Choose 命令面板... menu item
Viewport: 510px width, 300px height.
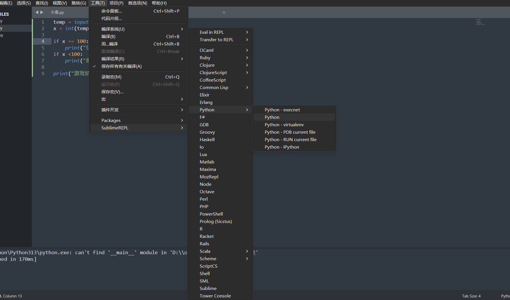click(138, 11)
